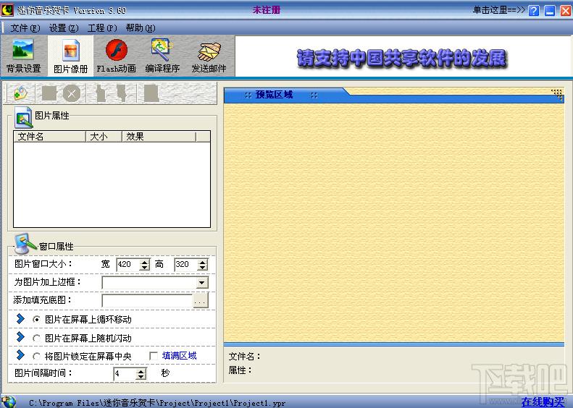Increase the 高 height value with the up arrow

pos(202,261)
